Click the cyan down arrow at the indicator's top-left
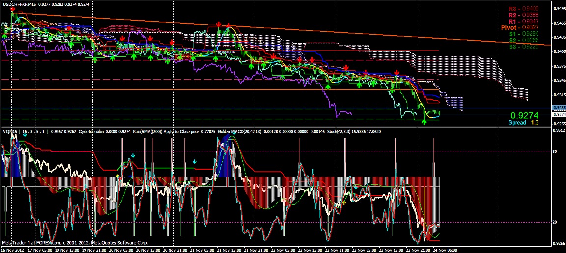Screen dimensions: 566x253 pos(25,135)
